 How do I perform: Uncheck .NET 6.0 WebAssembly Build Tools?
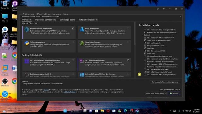[x=145, y=72]
